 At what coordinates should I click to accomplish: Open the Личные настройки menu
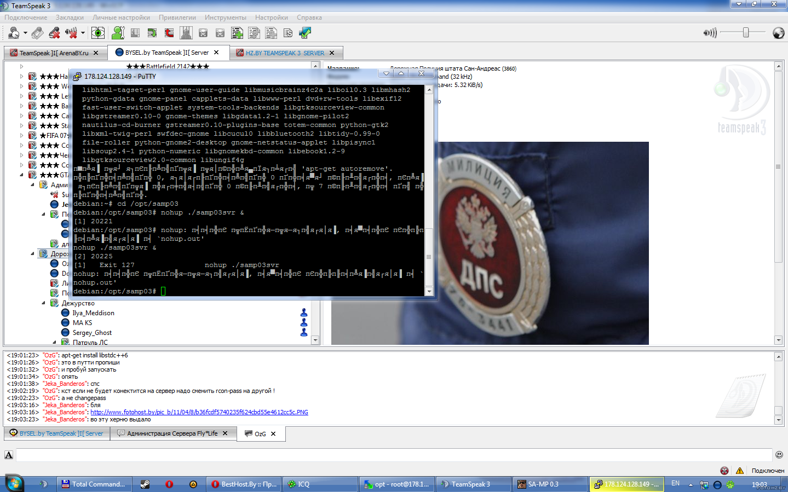click(121, 18)
